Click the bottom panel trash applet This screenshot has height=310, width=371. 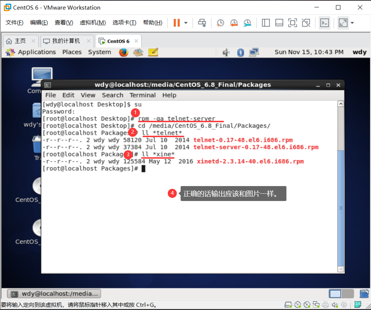pyautogui.click(x=364, y=294)
